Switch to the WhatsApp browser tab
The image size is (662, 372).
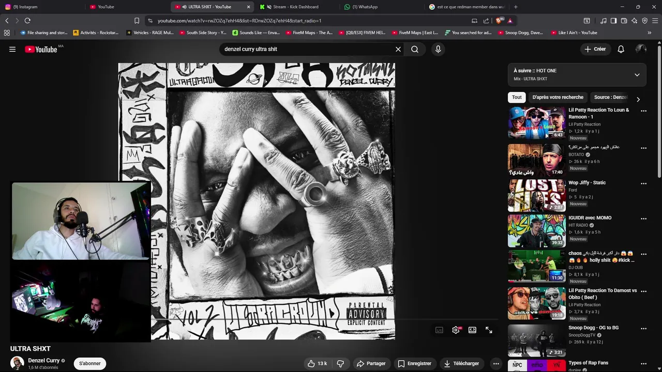pyautogui.click(x=381, y=7)
